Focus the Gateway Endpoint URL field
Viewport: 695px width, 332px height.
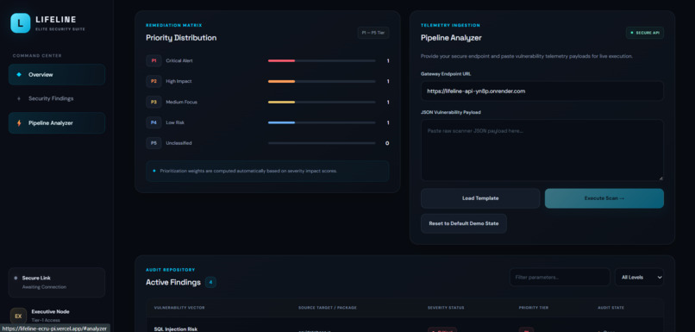tap(542, 91)
